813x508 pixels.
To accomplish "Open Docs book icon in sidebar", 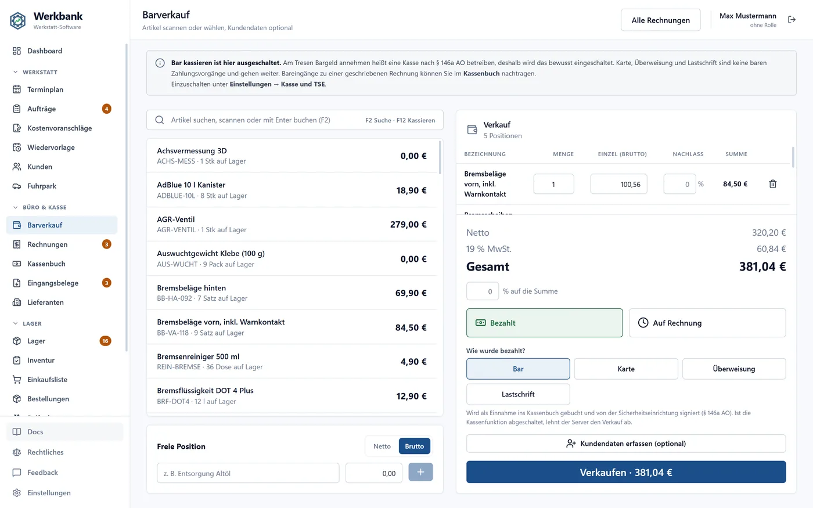I will [17, 432].
